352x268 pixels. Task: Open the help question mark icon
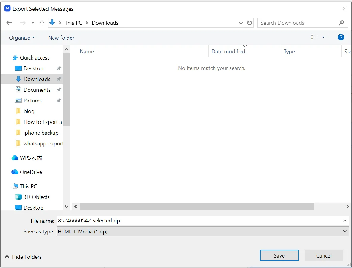[x=341, y=37]
